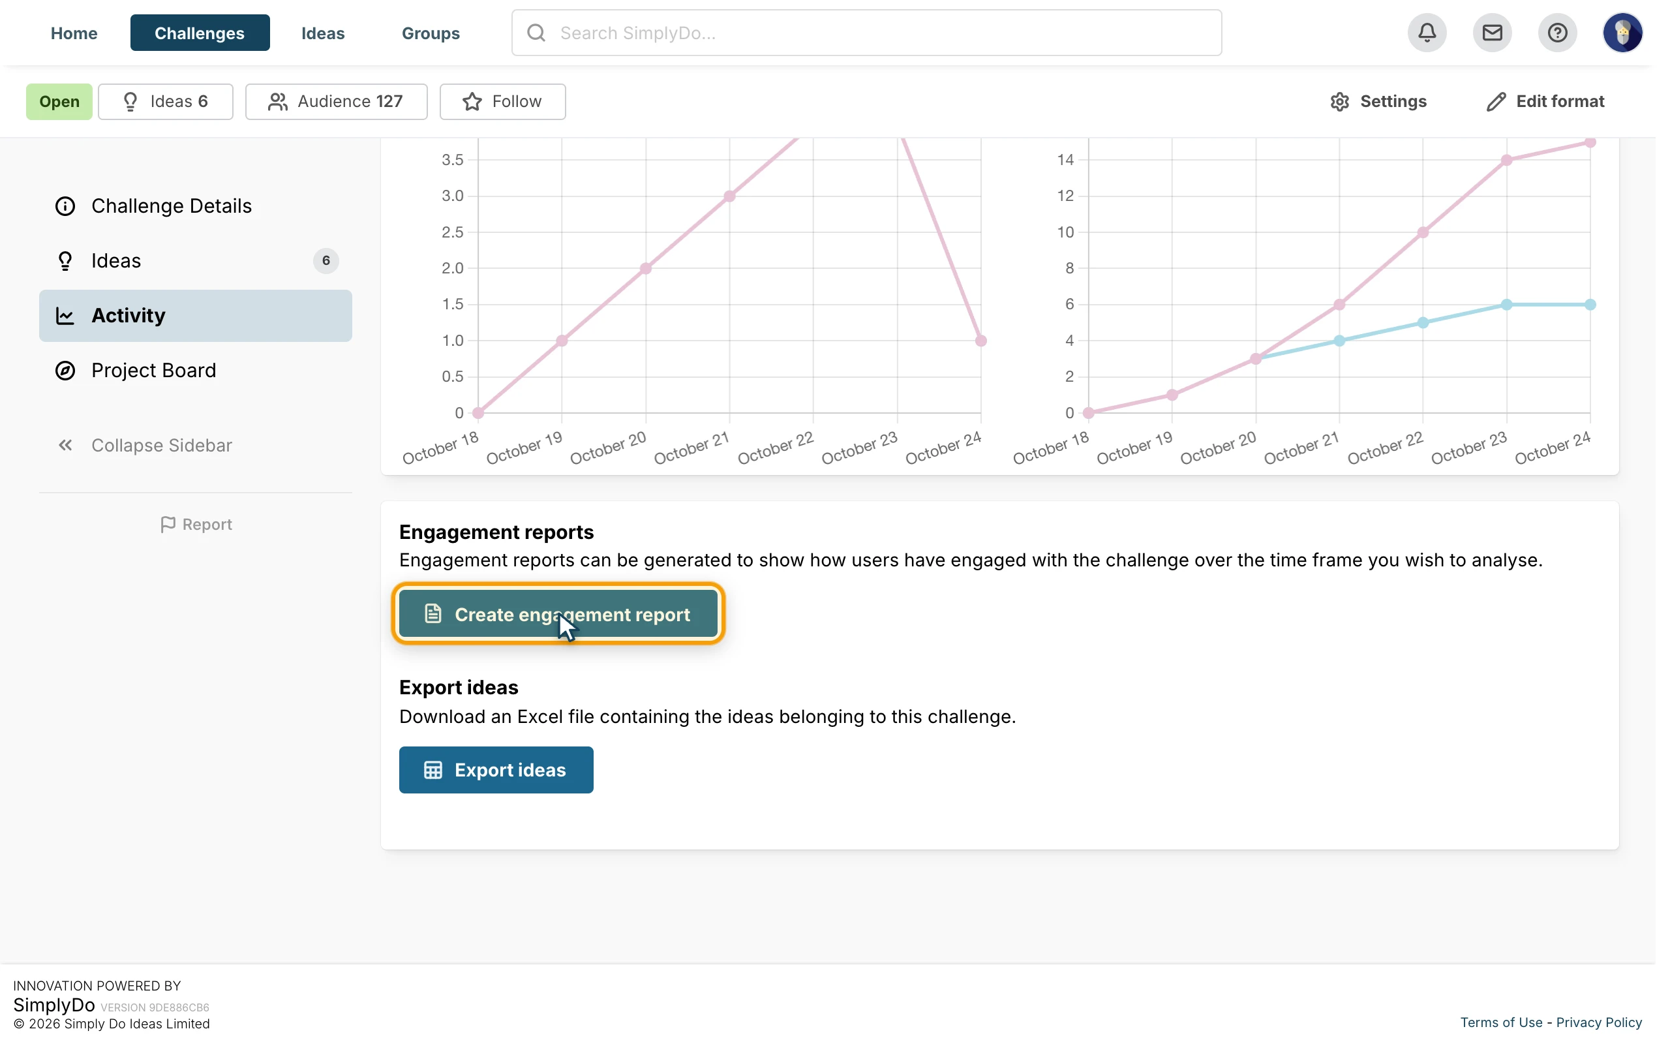Collapse the sidebar with double chevron
1670x1044 pixels.
65,446
